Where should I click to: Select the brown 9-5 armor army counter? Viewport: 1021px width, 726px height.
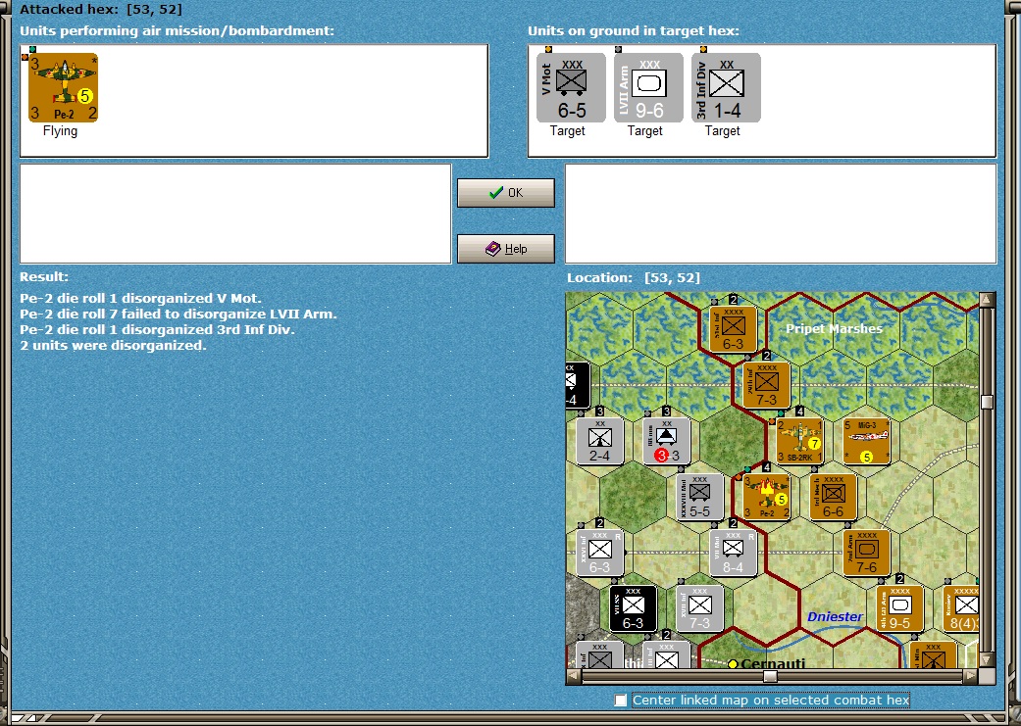coord(900,608)
